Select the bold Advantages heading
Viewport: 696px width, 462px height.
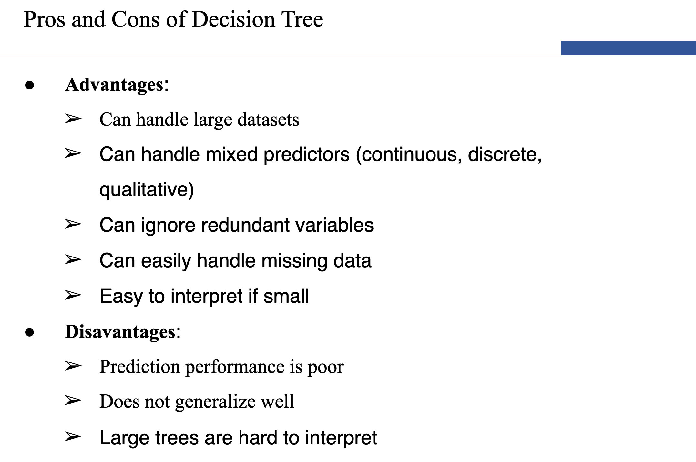[x=114, y=85]
